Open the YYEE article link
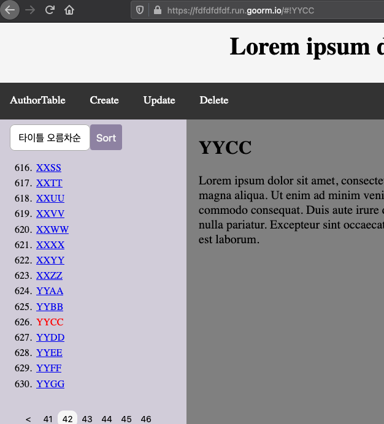The image size is (384, 424). [x=49, y=353]
